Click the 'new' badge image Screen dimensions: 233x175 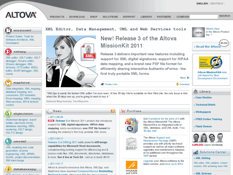(x=198, y=32)
